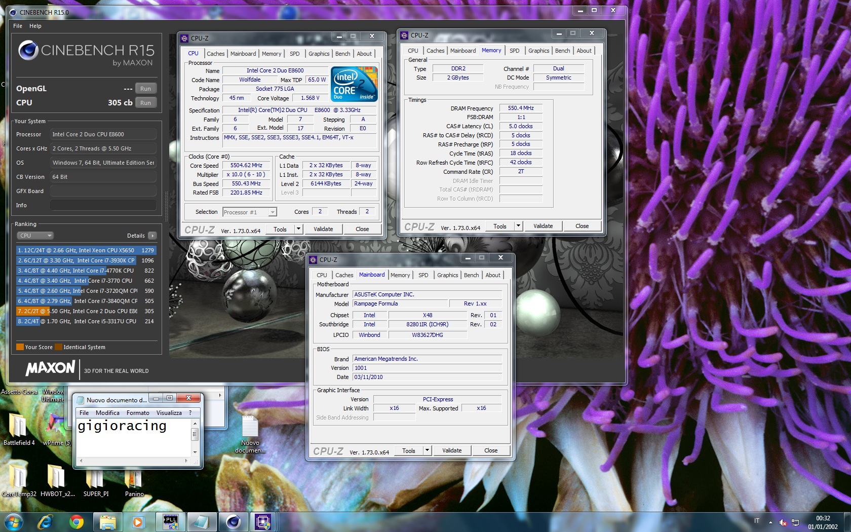Open Google Chrome taskbar icon

76,521
